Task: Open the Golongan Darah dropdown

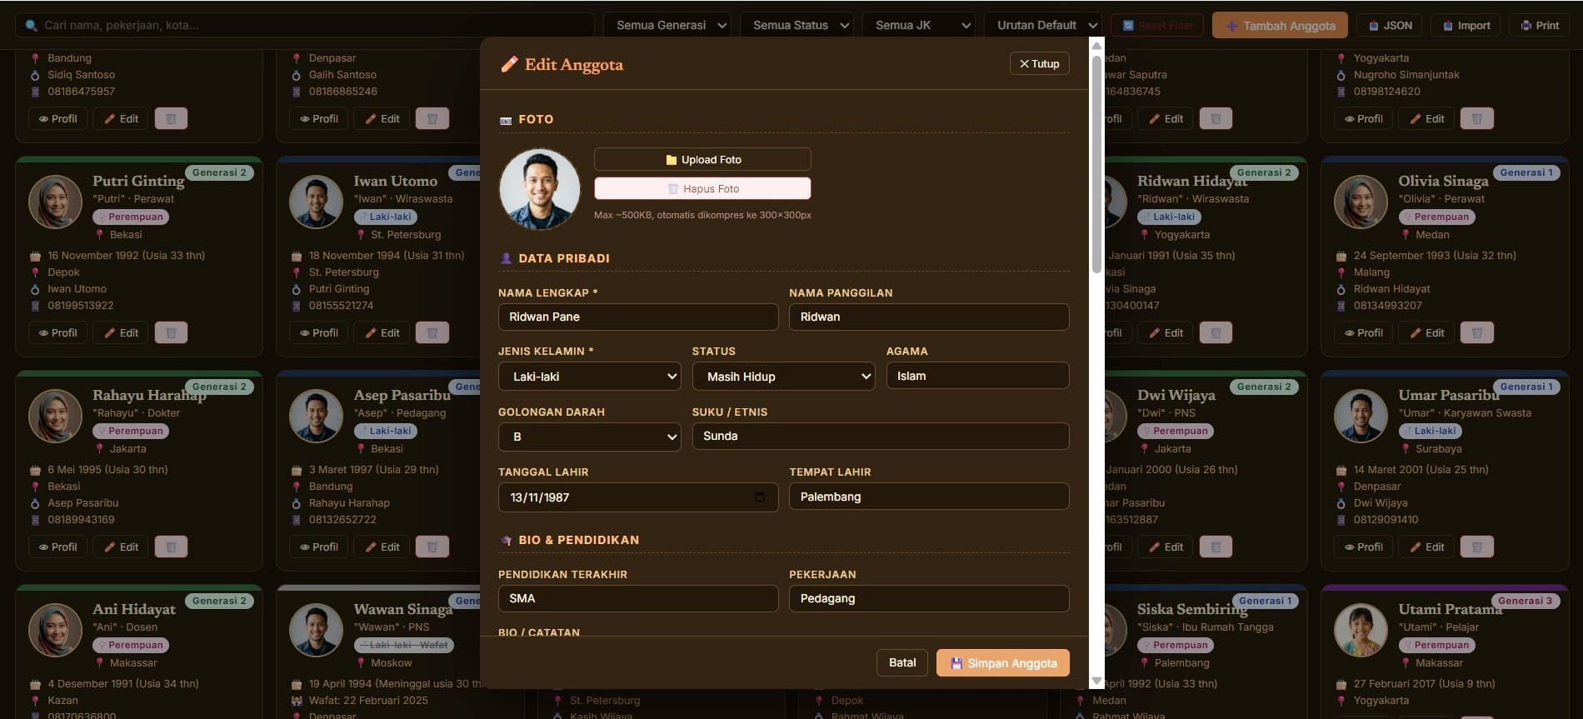Action: point(590,437)
